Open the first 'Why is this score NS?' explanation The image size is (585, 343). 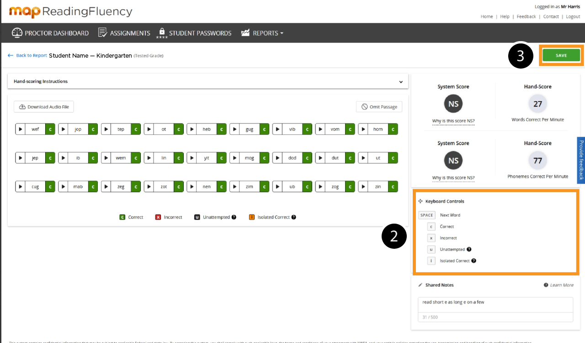coord(453,121)
